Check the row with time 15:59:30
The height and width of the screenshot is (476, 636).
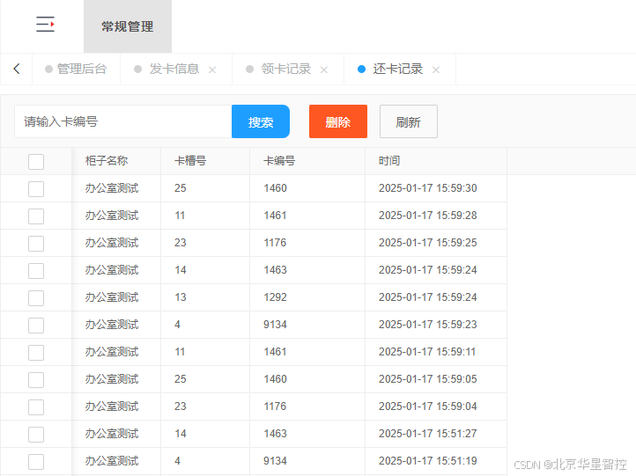36,189
